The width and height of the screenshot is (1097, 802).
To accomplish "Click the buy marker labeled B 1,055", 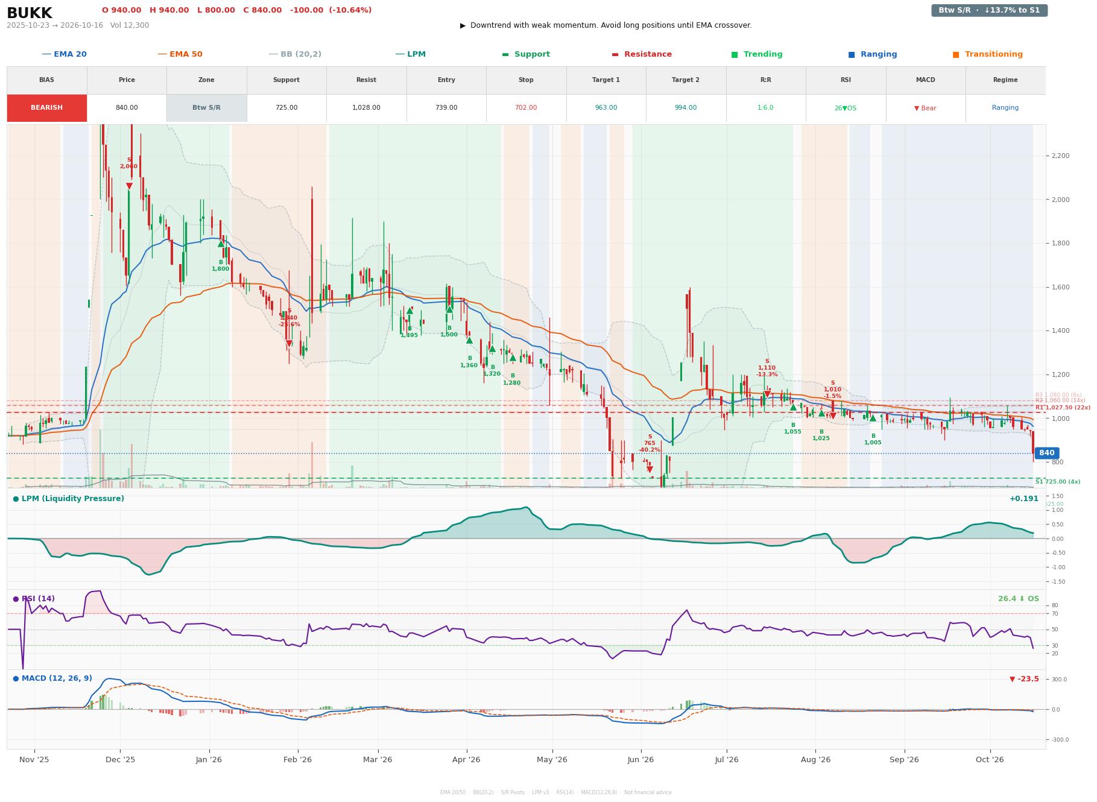I will click(793, 407).
